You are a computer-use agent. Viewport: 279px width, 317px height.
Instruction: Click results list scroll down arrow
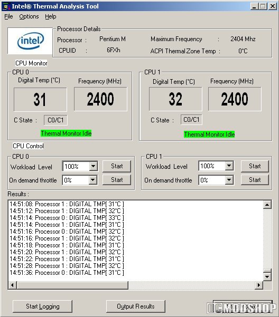tap(267, 276)
